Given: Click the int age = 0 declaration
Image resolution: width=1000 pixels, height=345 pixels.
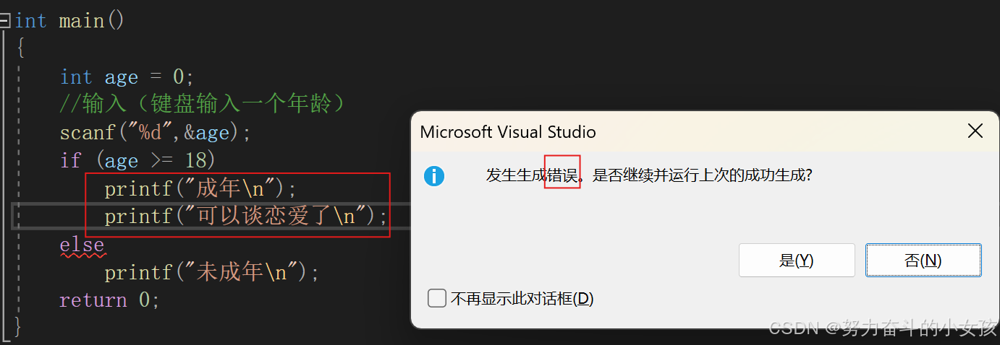Looking at the screenshot, I should 127,77.
